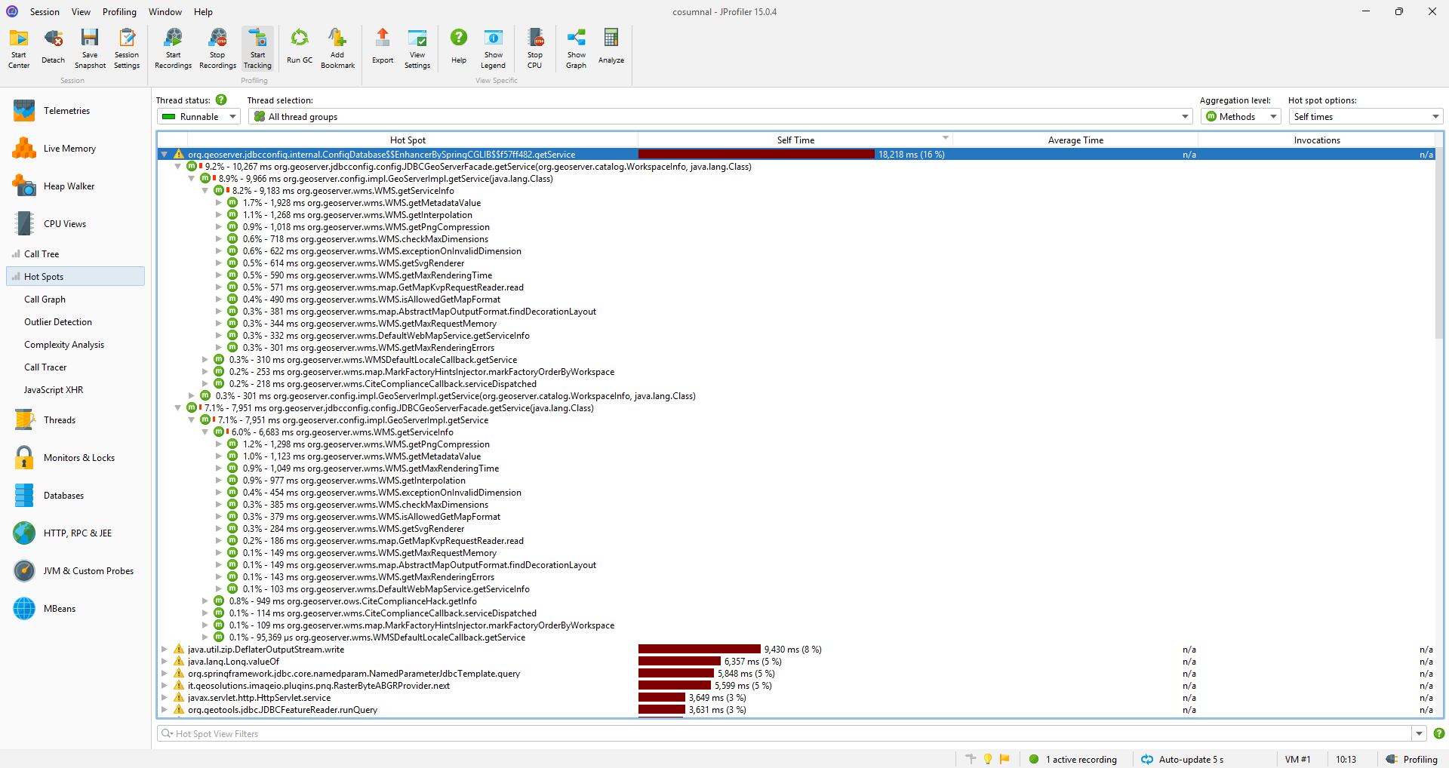Sort by the Invocations column header
The height and width of the screenshot is (768, 1449).
tap(1317, 140)
